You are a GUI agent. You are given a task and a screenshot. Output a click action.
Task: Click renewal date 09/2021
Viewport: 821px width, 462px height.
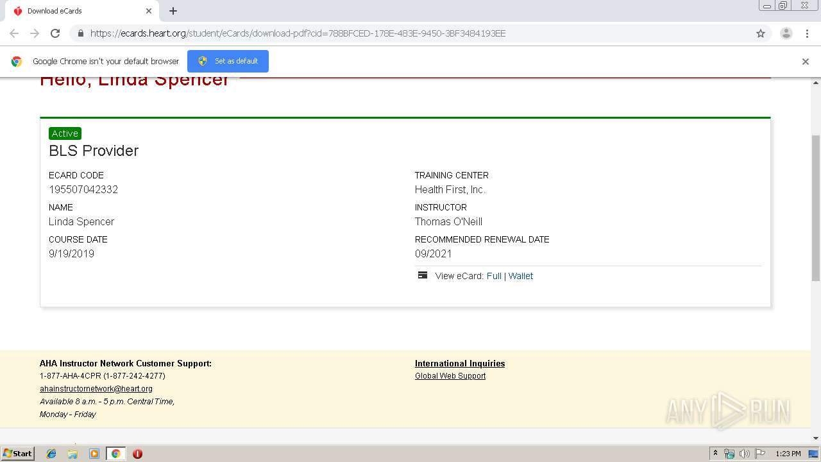click(x=434, y=253)
